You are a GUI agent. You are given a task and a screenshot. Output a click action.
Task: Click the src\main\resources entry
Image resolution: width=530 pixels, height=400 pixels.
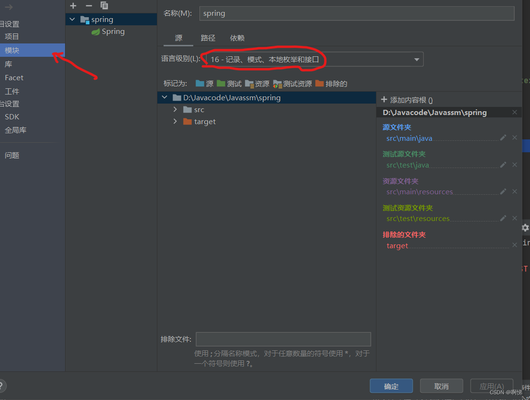pos(420,191)
